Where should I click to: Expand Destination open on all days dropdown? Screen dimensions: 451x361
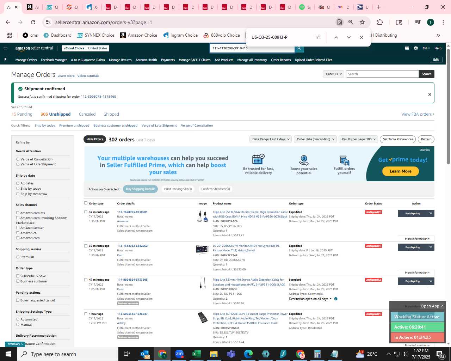310,299
